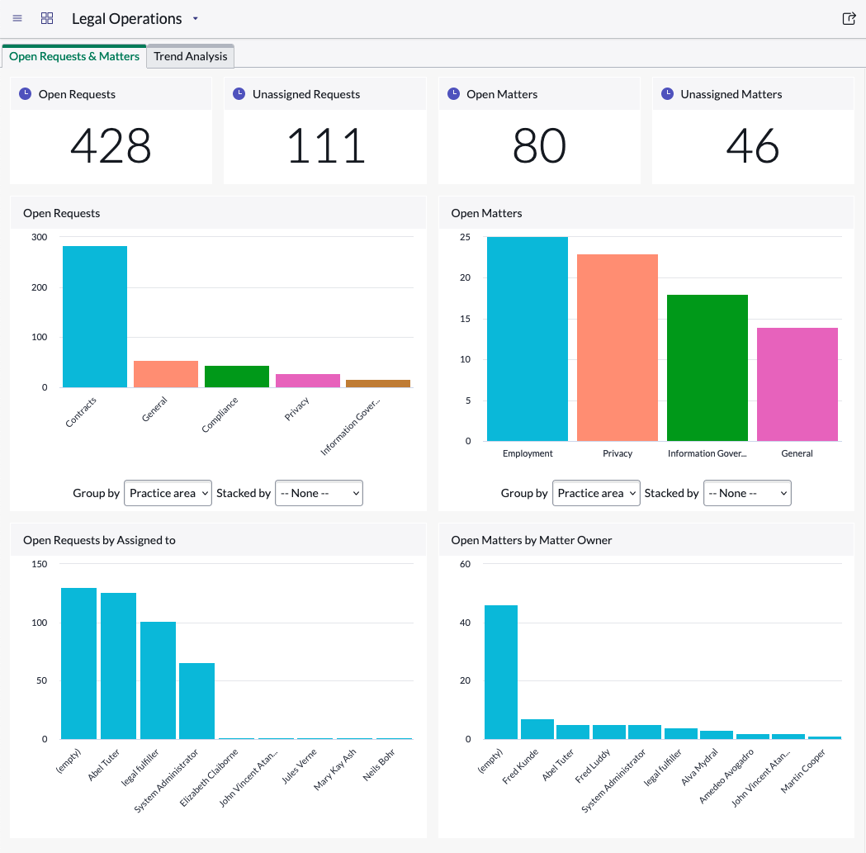866x853 pixels.
Task: Click the Jules Verne axis label
Action: pos(299,766)
